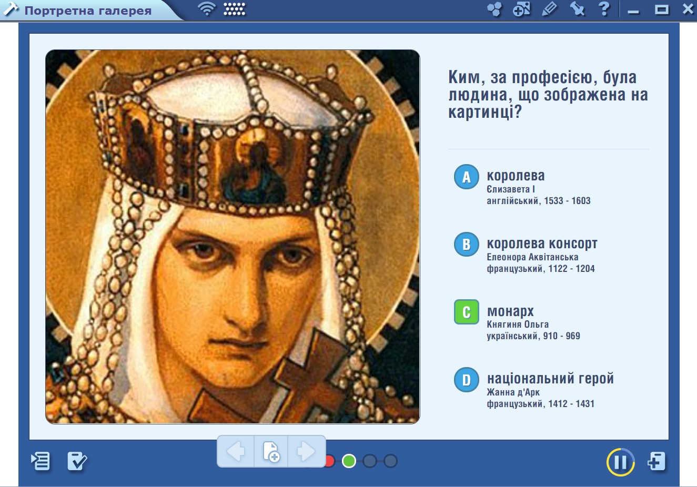Viewport: 697px width, 487px height.
Task: Maximize the Портретна галерея window
Action: click(662, 9)
